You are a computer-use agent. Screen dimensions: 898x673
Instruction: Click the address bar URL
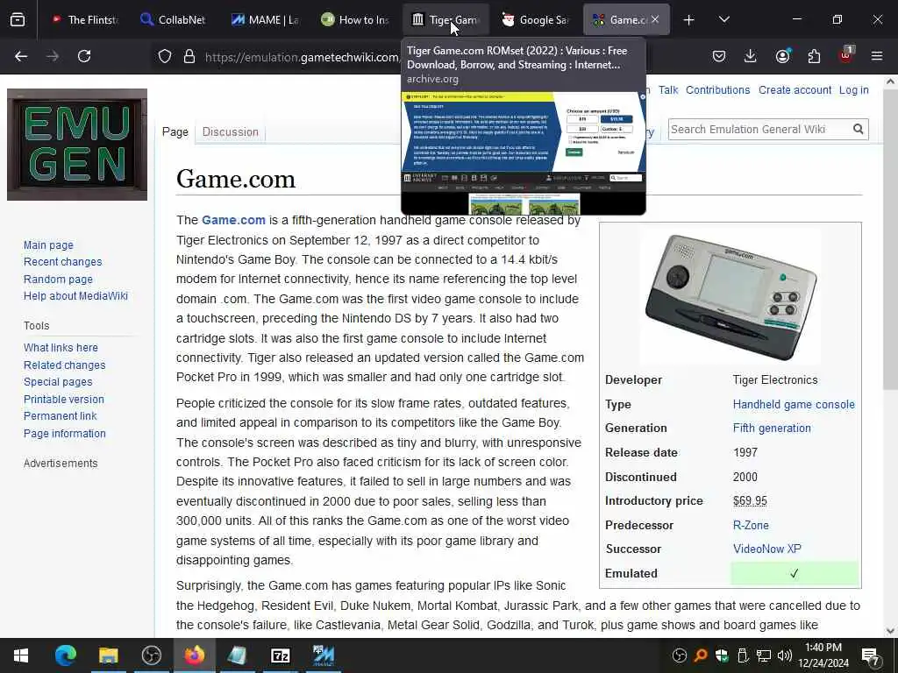[302, 57]
